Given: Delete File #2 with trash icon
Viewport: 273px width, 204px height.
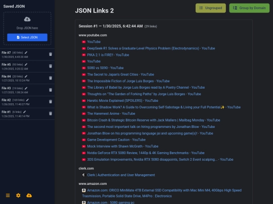Looking at the screenshot, I should tap(51, 102).
